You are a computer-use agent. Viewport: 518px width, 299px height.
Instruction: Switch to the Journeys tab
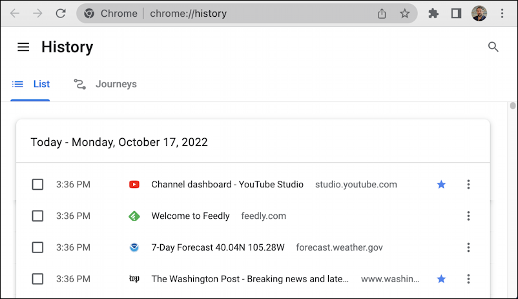tap(105, 84)
